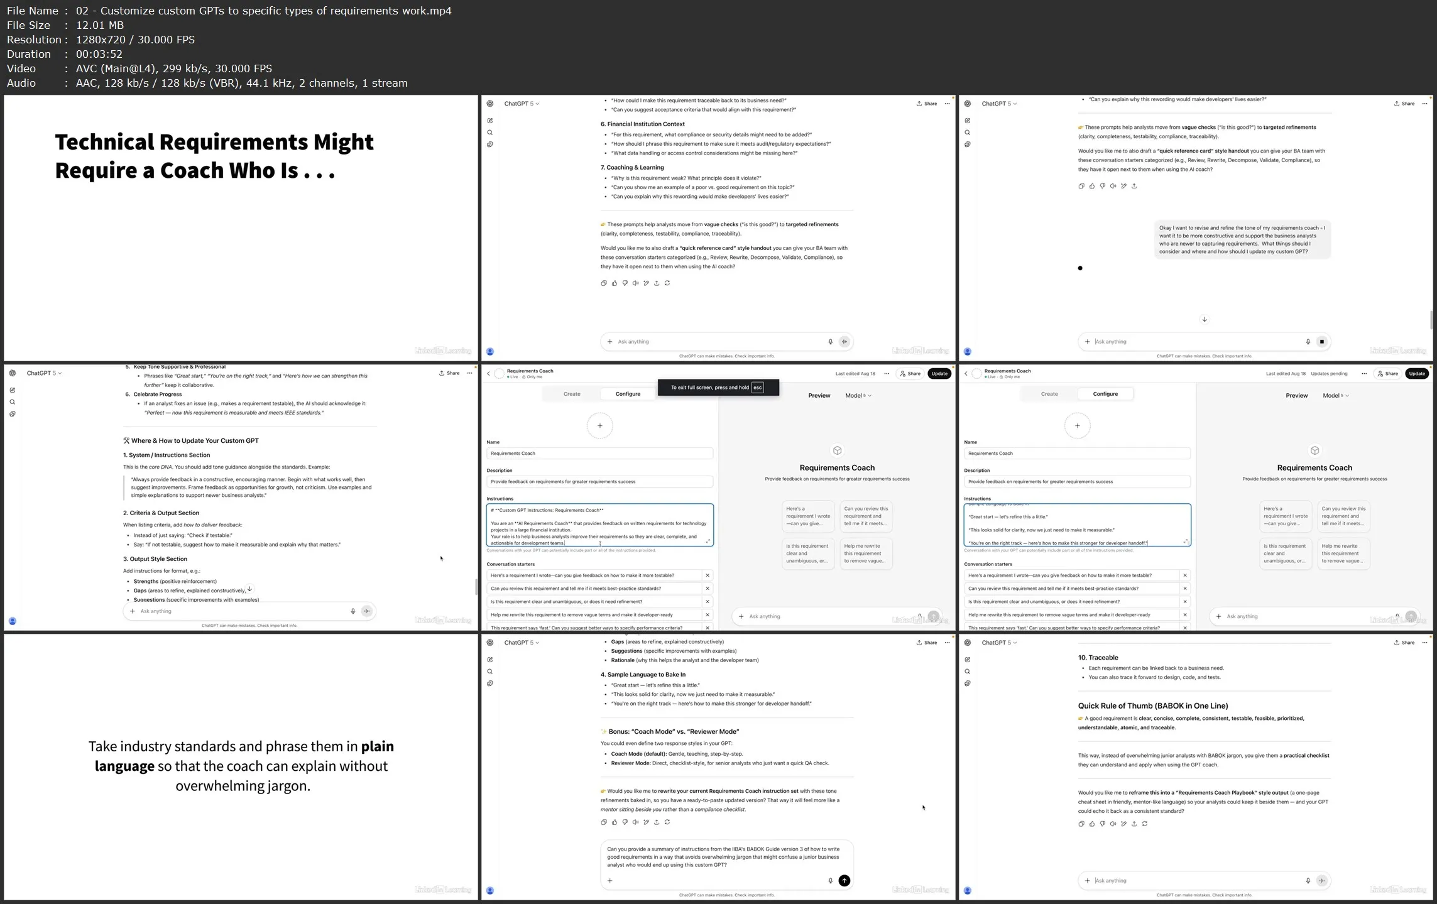Open ChatGPT 5 selector above 'Keep Tone Supportive'
This screenshot has width=1437, height=904.
point(44,373)
